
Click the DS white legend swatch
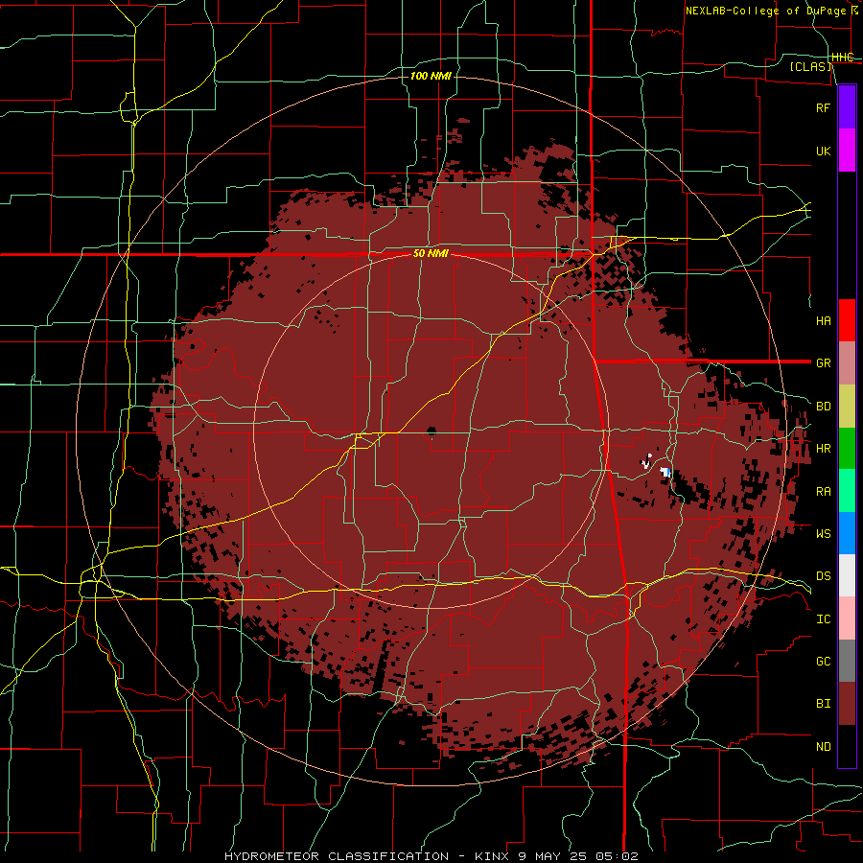click(847, 575)
